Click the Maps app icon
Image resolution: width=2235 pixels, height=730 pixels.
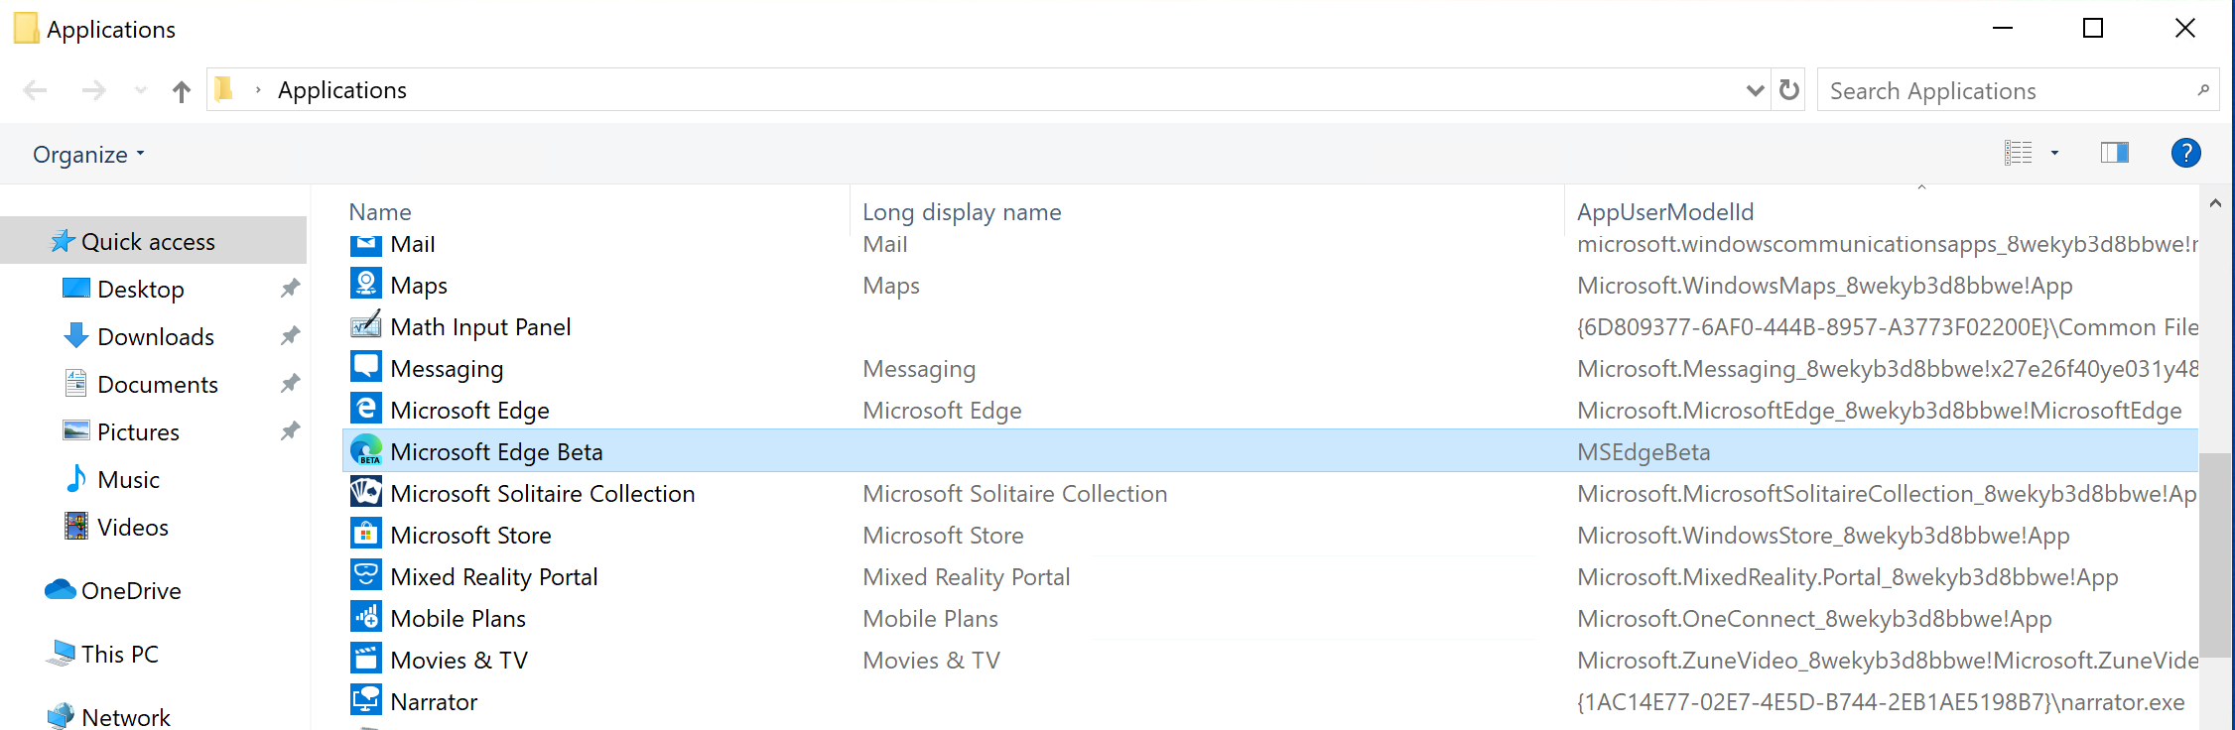coord(366,284)
